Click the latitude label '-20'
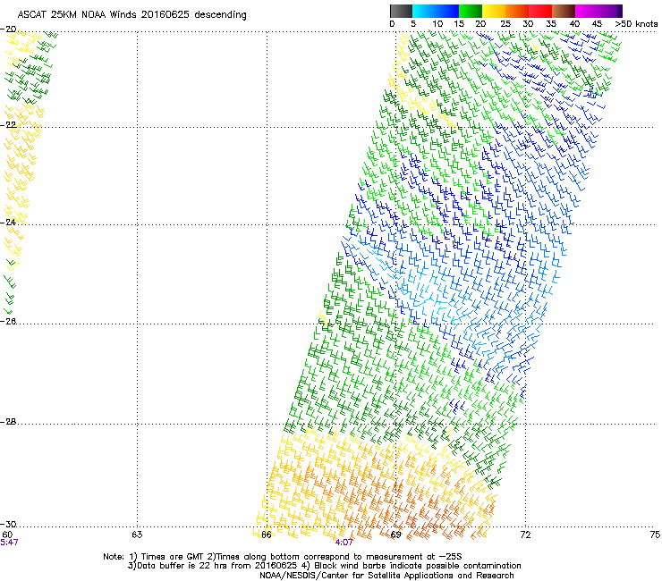The width and height of the screenshot is (662, 581). 8,29
